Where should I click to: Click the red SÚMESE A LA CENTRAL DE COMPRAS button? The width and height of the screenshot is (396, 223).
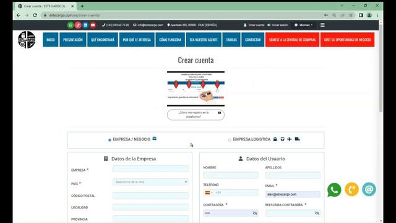pos(292,40)
